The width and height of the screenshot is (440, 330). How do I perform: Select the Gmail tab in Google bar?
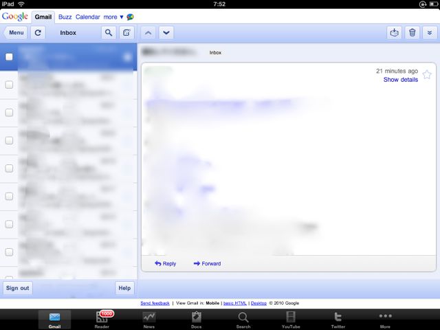coord(43,17)
